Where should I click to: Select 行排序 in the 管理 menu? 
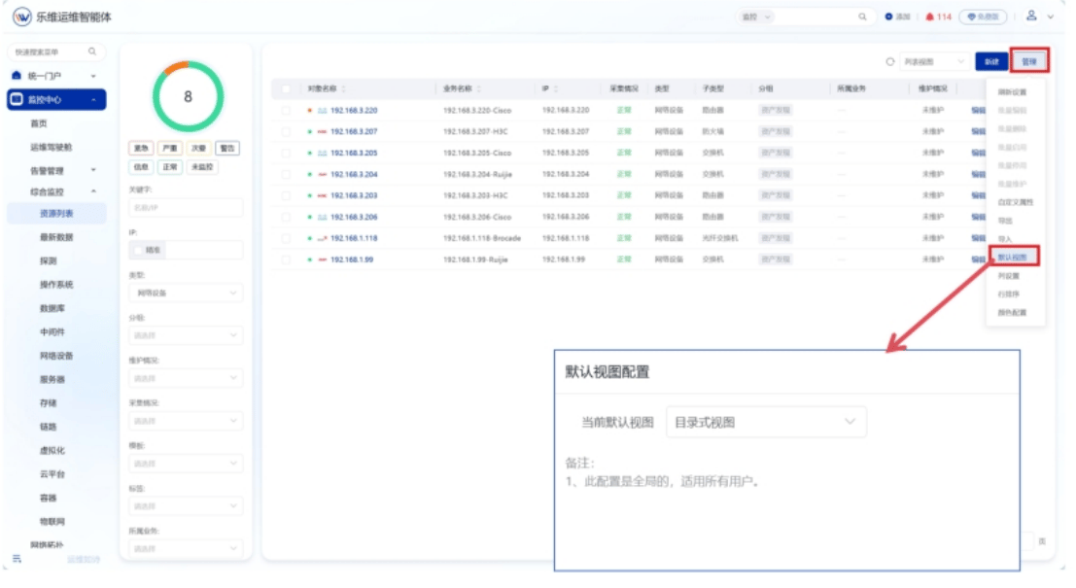click(1009, 294)
